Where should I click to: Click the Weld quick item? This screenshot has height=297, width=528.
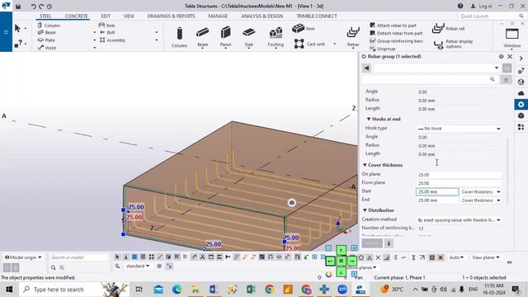(x=46, y=48)
